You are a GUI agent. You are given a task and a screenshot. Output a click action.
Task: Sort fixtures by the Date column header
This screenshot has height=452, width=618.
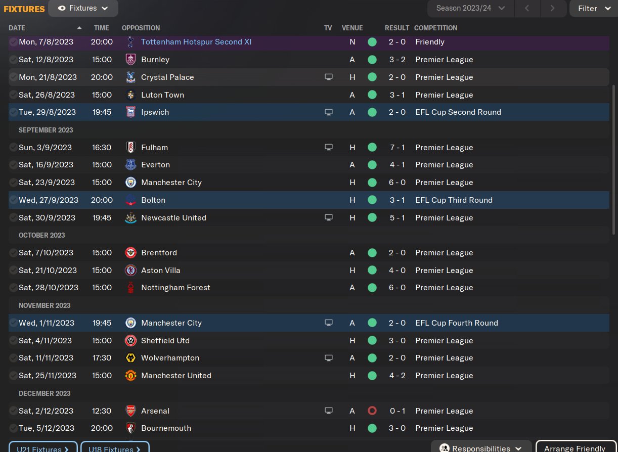[17, 28]
